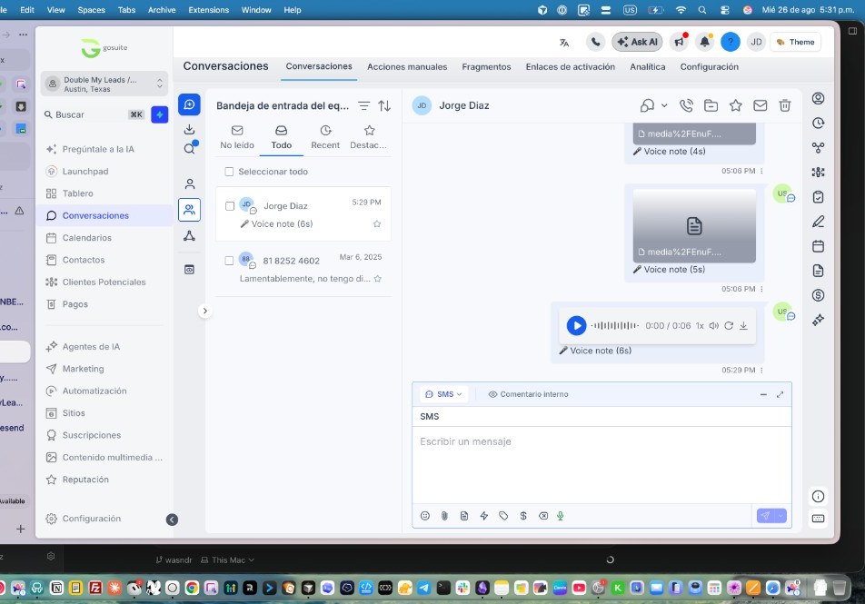
Task: Open Clientes Potenciales in sidebar
Action: [104, 282]
